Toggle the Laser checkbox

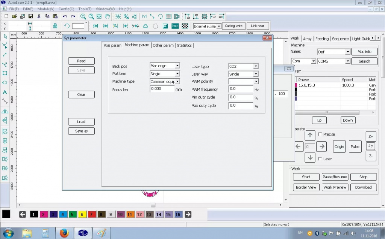(x=320, y=159)
